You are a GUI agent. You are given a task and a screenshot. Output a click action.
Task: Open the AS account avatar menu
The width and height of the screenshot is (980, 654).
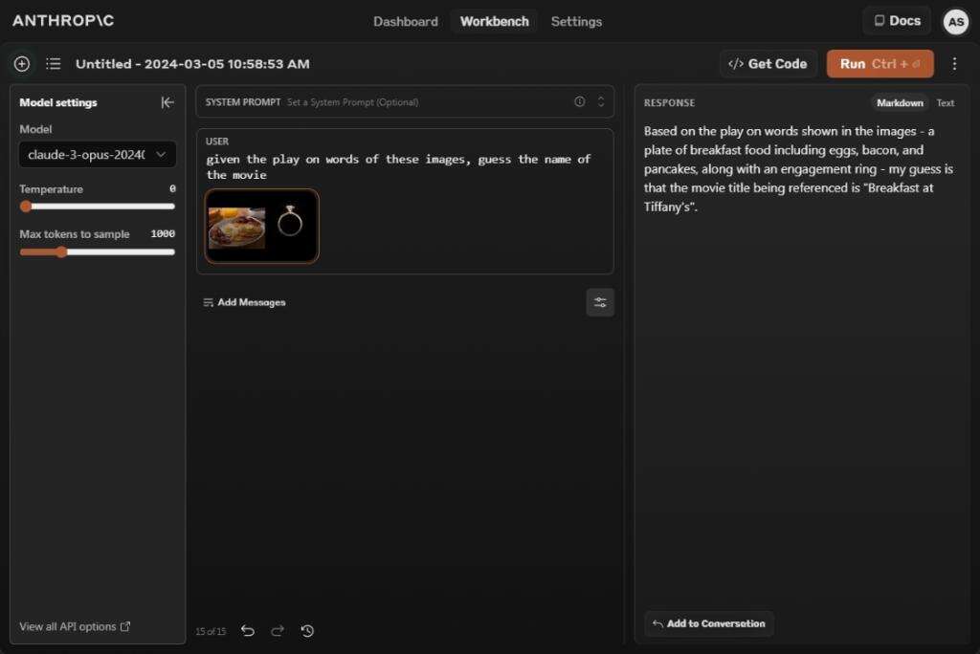(955, 22)
